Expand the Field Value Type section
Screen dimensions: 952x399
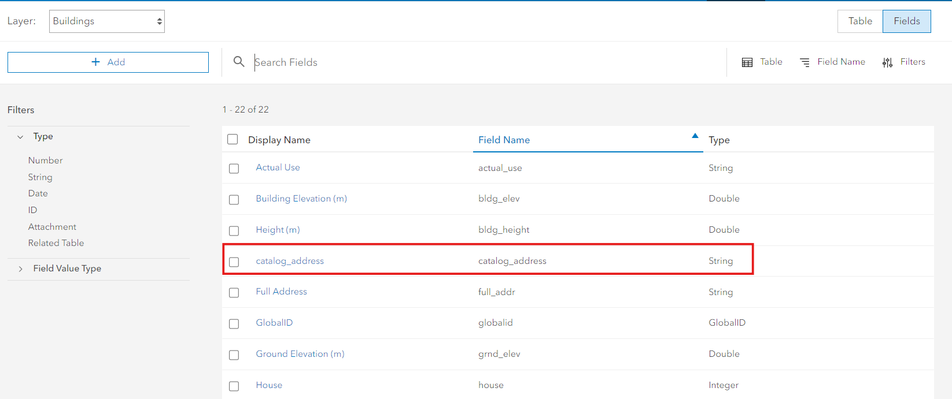coord(20,269)
